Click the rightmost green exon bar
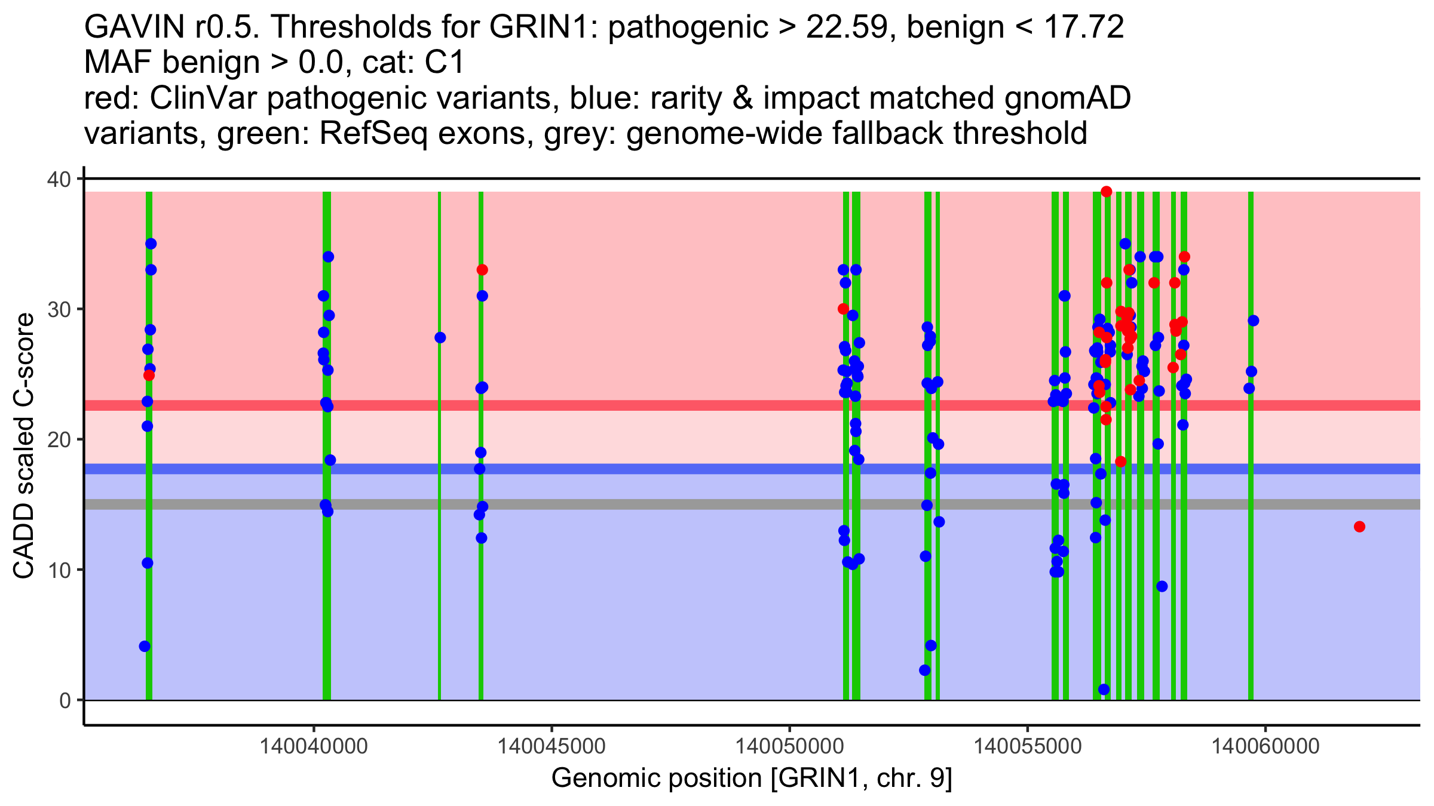The image size is (1434, 806). click(1251, 597)
